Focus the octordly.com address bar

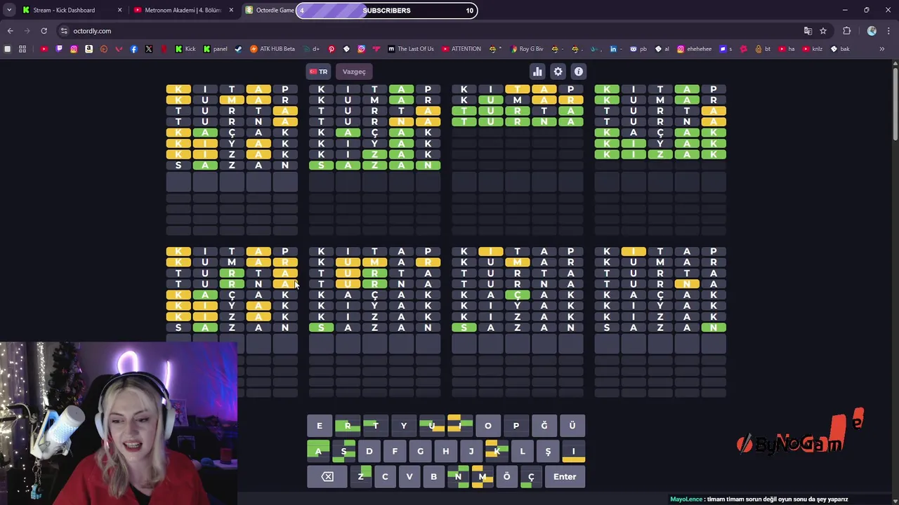pos(421,31)
